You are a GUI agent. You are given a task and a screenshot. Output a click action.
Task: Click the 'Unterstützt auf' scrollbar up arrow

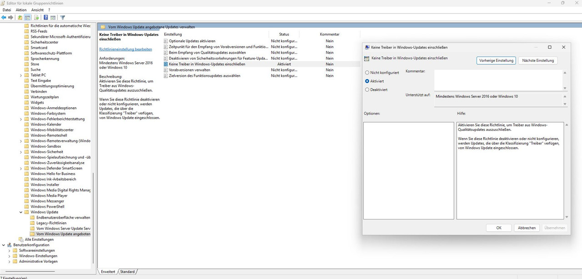[x=565, y=96]
